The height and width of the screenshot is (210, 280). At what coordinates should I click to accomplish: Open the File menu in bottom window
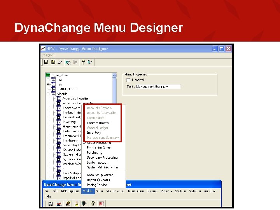click(47, 191)
